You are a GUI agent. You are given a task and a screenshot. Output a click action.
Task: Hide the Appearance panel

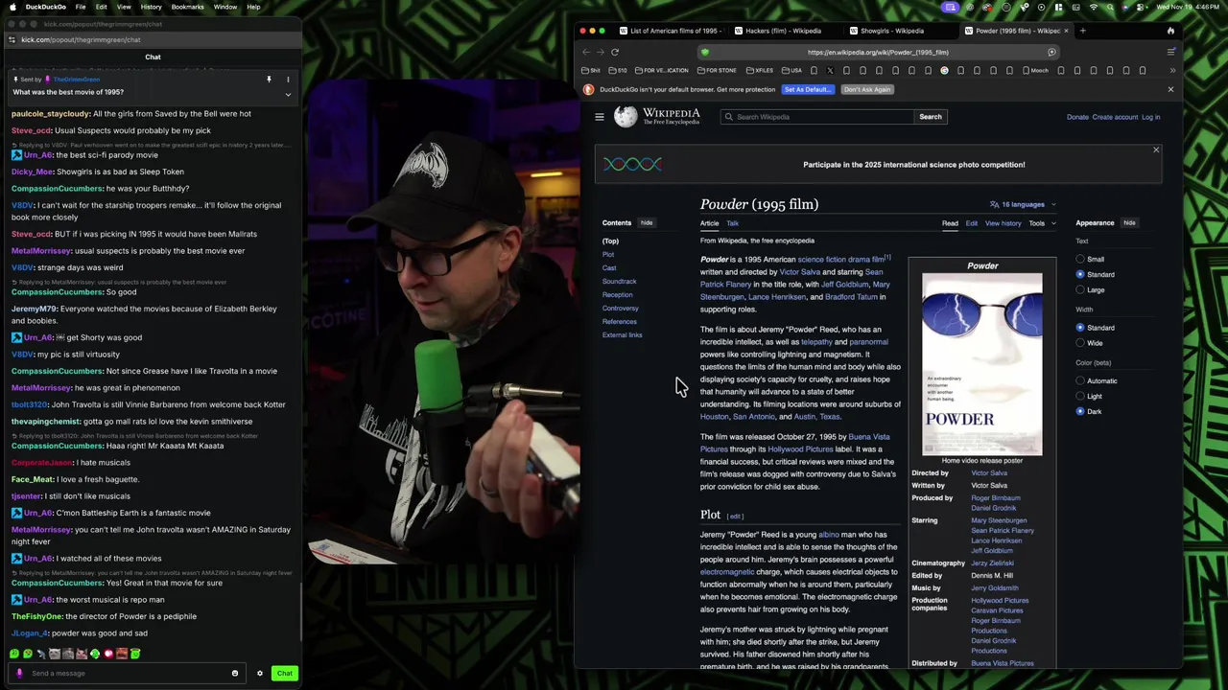[x=1129, y=223]
